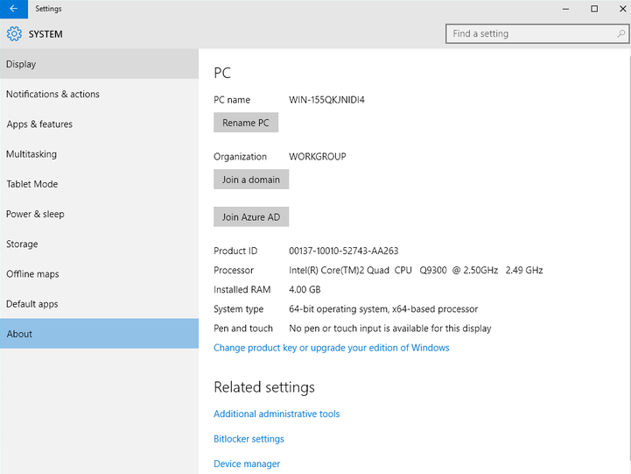Click the vertical scrollbar on right
Image resolution: width=631 pixels, height=474 pixels.
pos(629,258)
